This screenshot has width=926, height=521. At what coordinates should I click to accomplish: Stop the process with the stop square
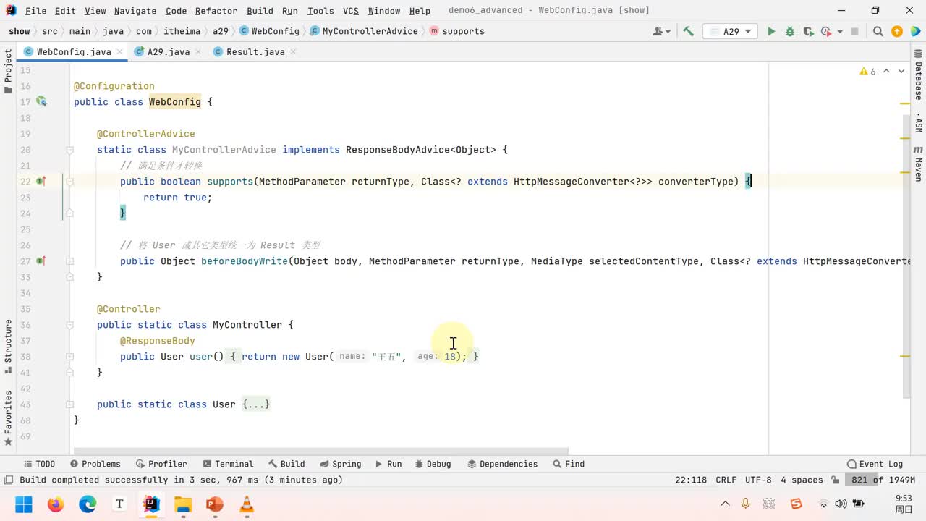(854, 31)
